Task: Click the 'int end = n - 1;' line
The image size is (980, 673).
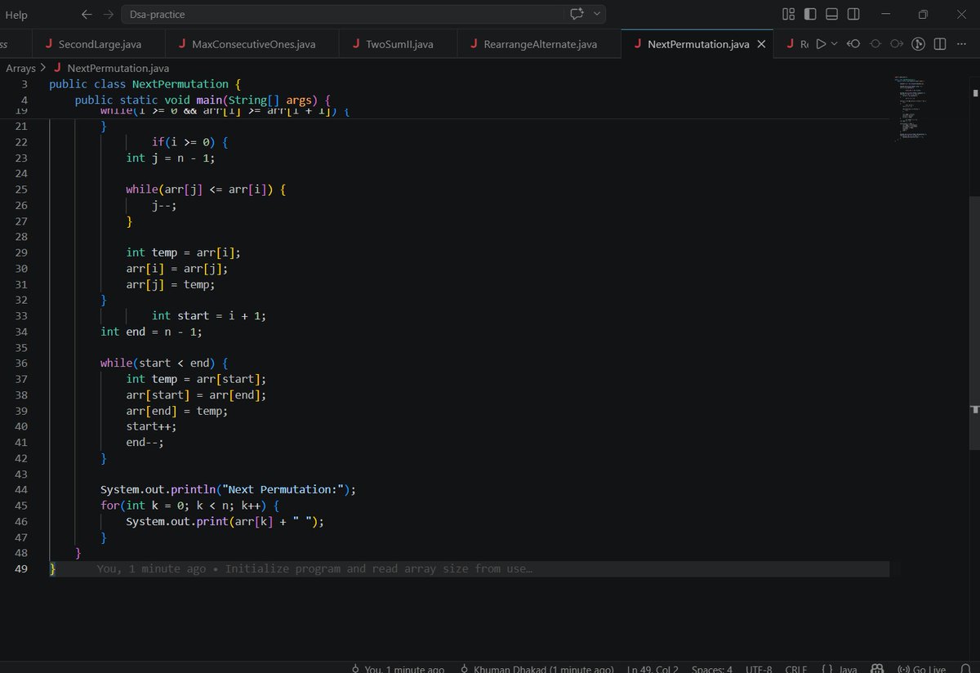Action: (x=151, y=332)
